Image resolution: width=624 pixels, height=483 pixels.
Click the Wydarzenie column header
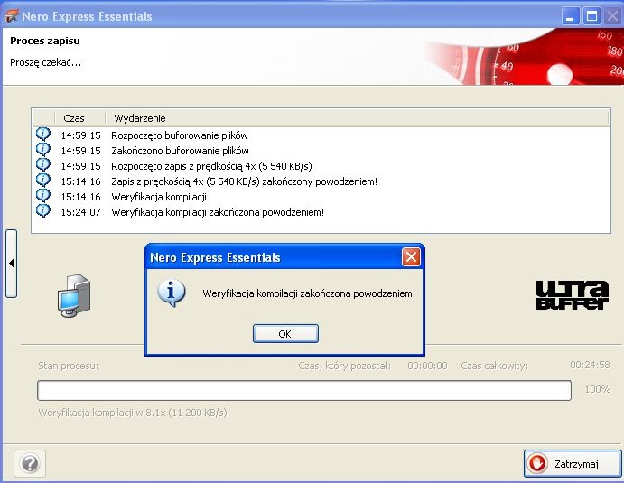[357, 118]
